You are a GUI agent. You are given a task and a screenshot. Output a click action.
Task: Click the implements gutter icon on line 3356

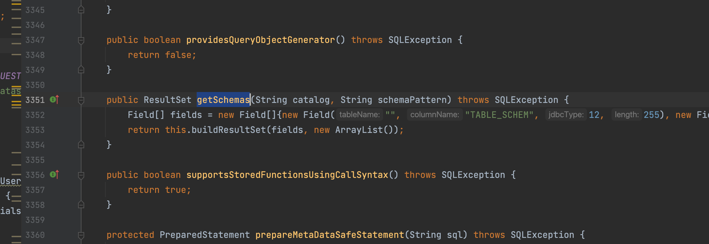point(55,174)
